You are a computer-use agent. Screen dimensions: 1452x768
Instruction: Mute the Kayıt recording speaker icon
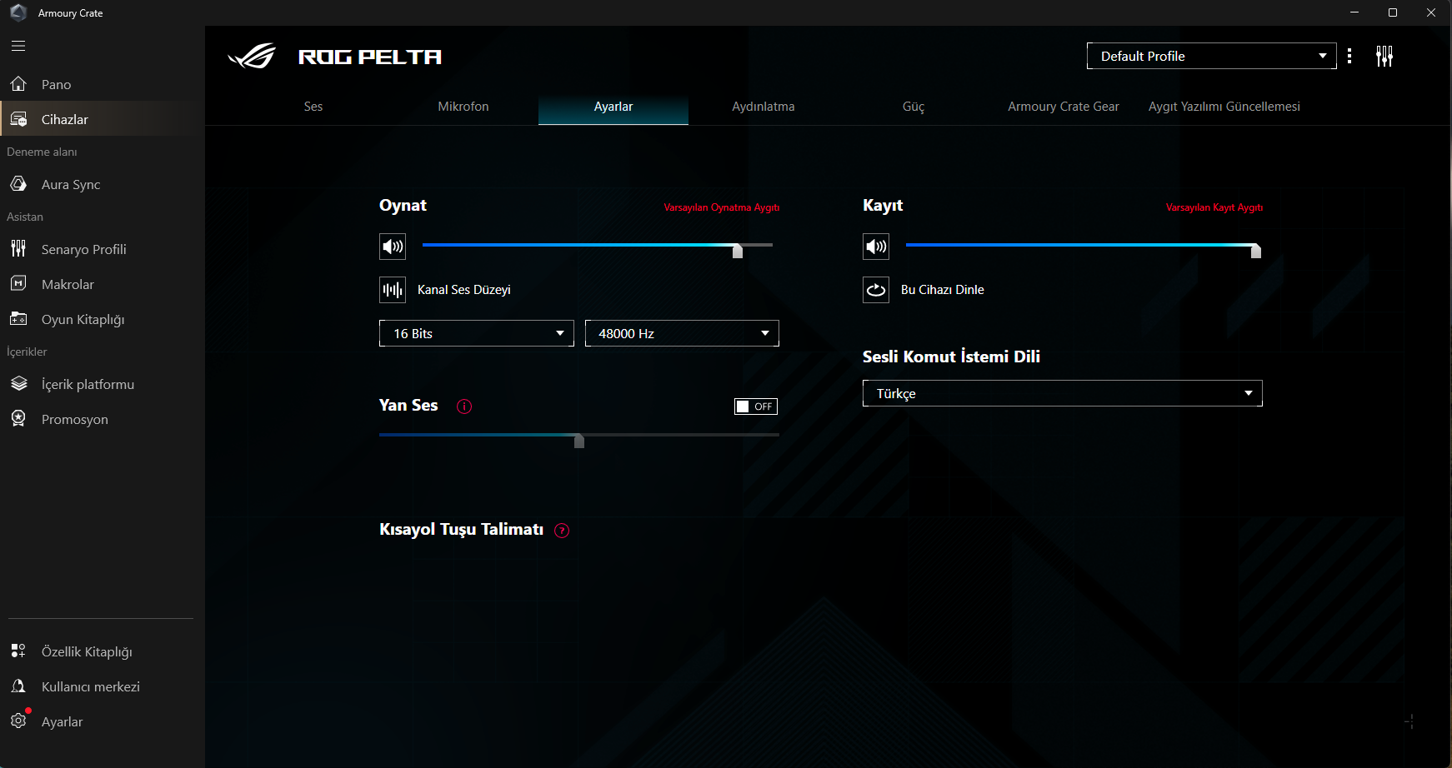(x=876, y=247)
